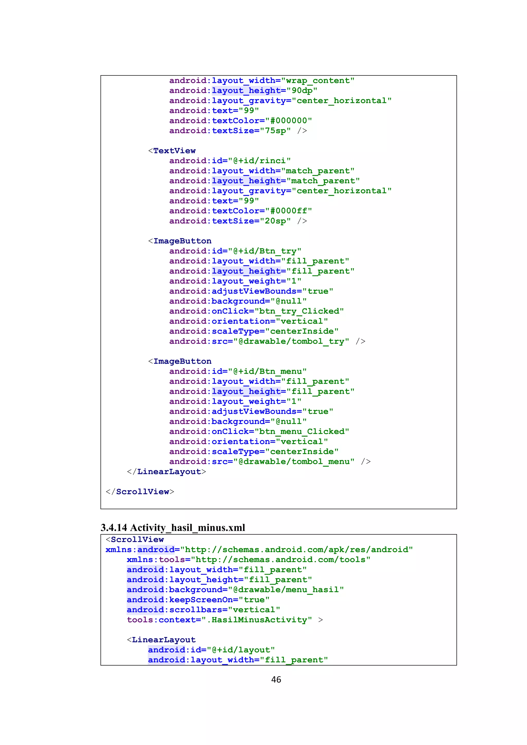Click the line android:id="@+id/Btn_menu"
This screenshot has width=527, height=745.
point(238,371)
